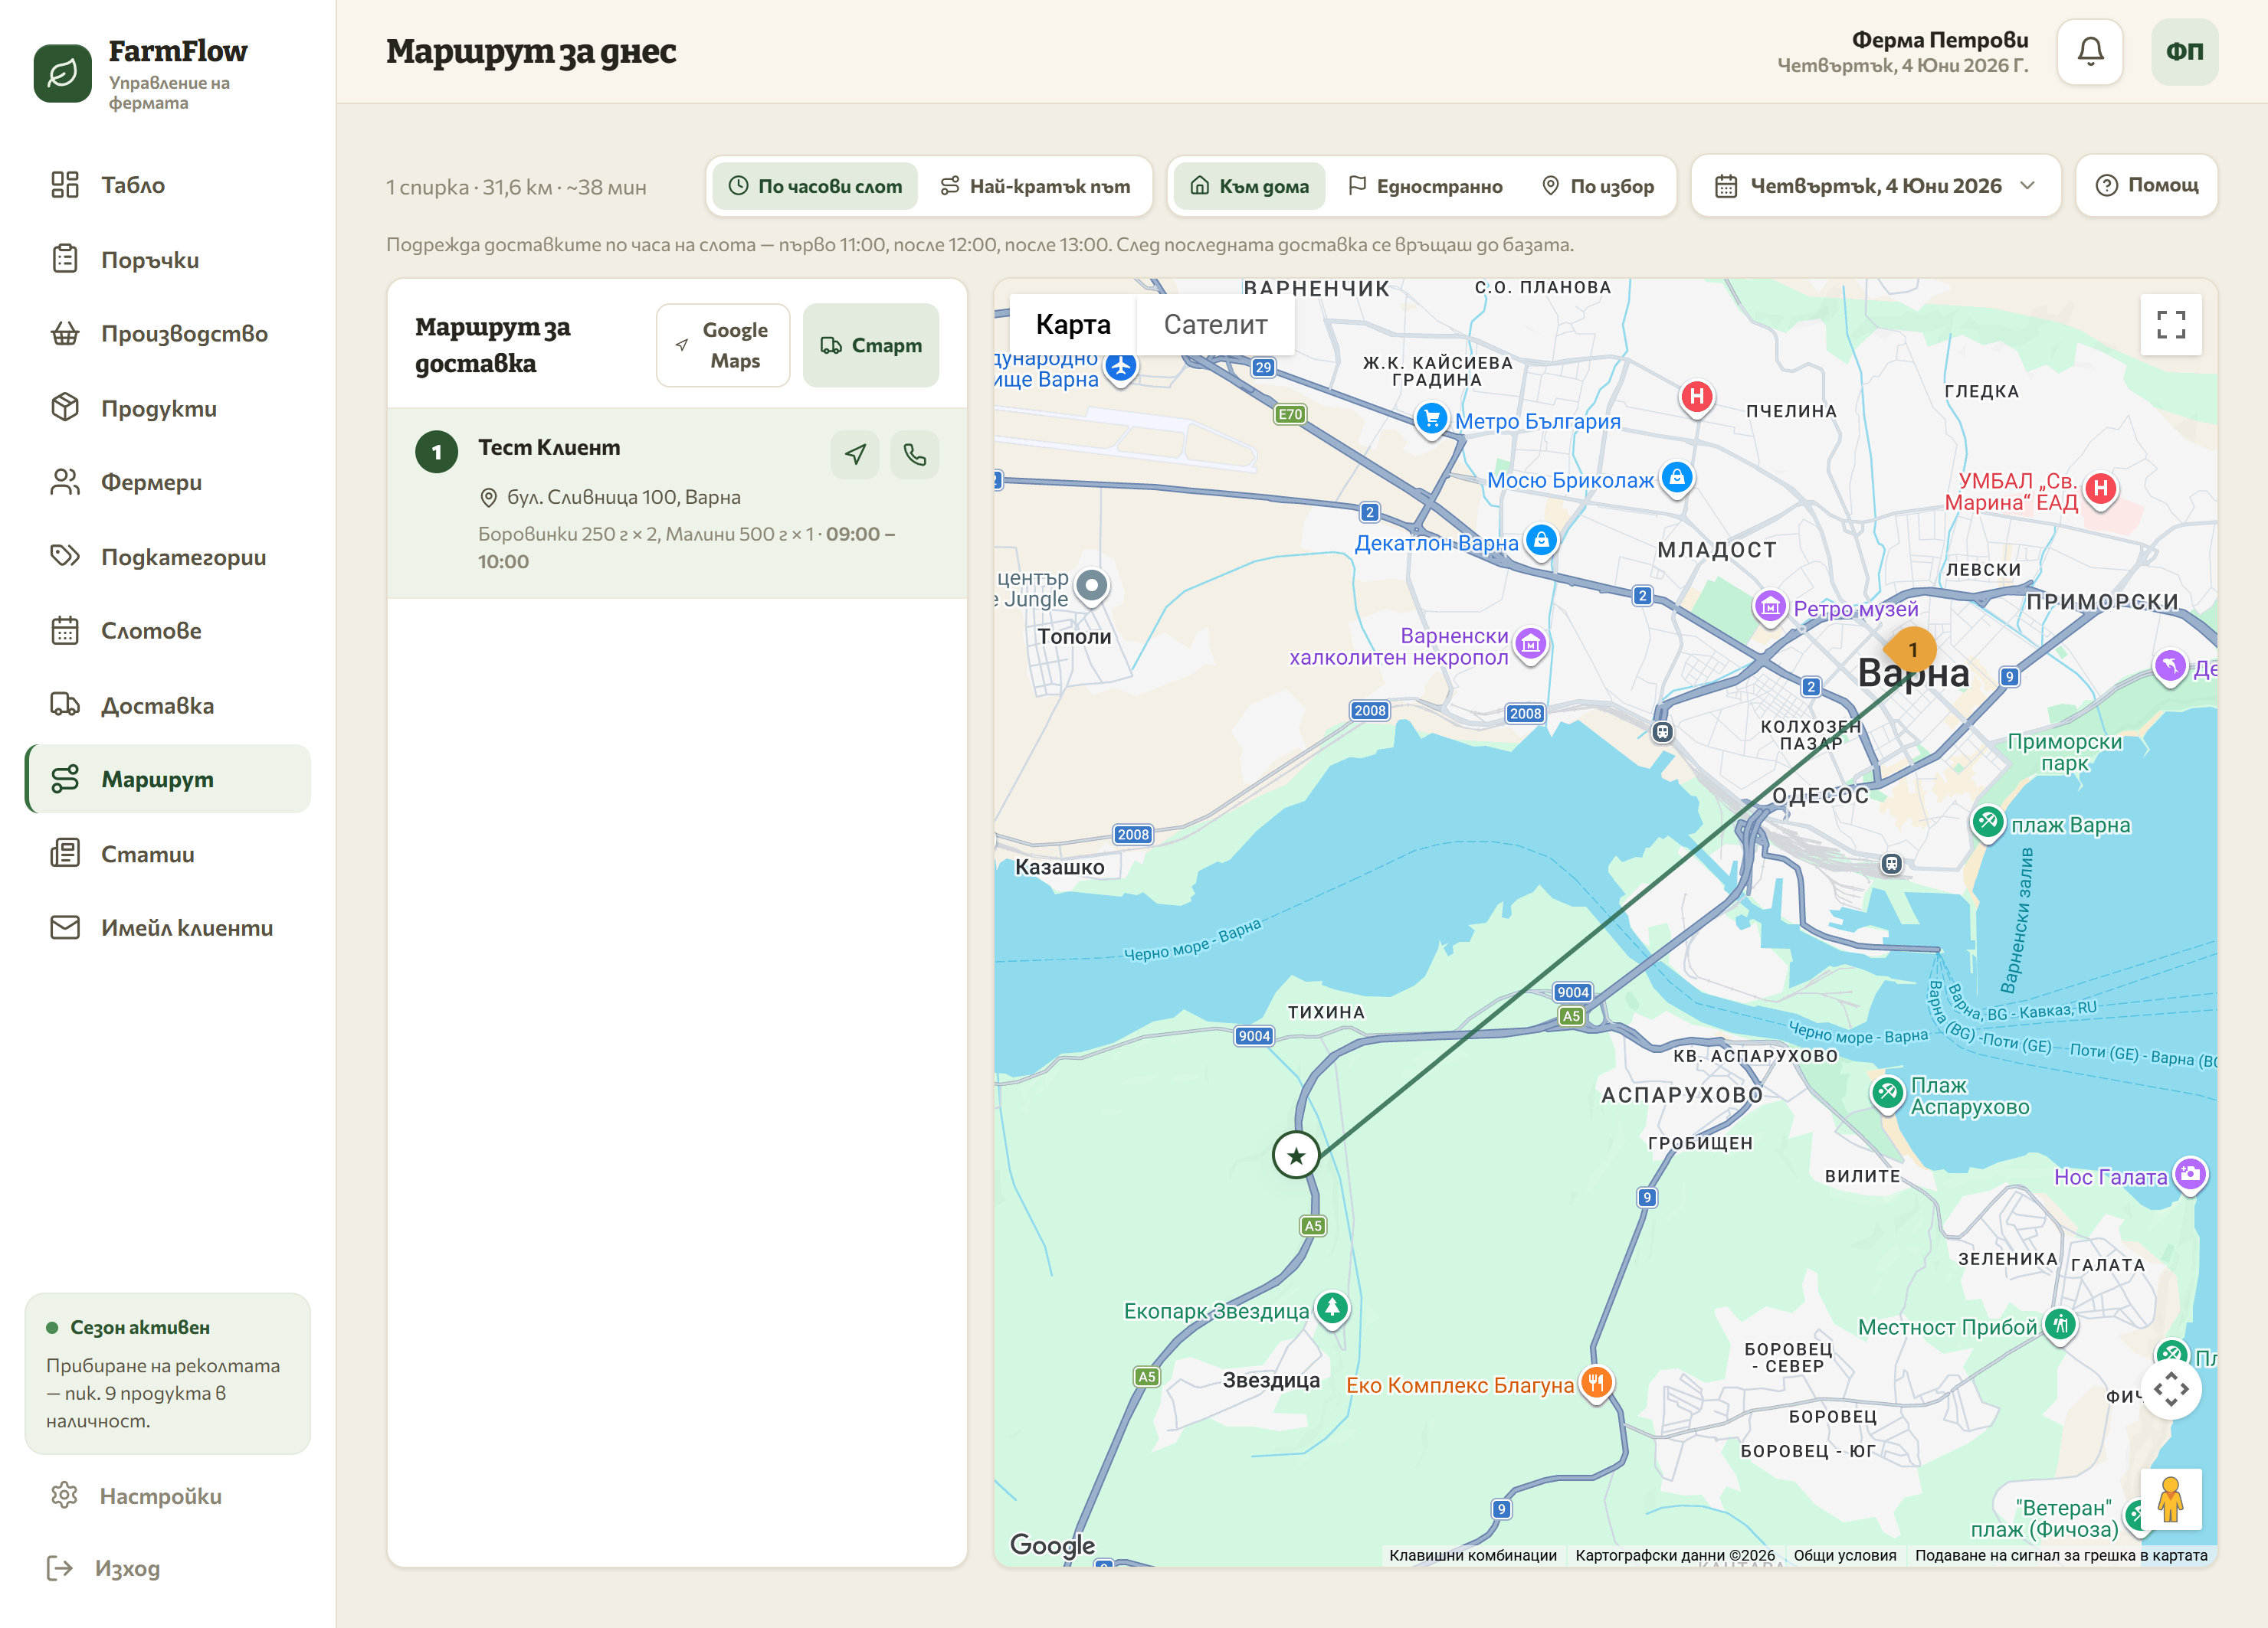Select Едностранно route ending
Viewport: 2268px width, 1628px height.
pos(1425,186)
